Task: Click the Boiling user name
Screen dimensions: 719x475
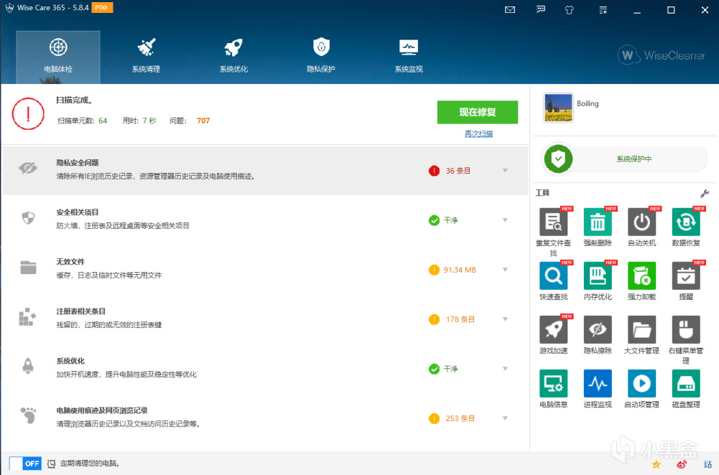Action: [x=588, y=103]
